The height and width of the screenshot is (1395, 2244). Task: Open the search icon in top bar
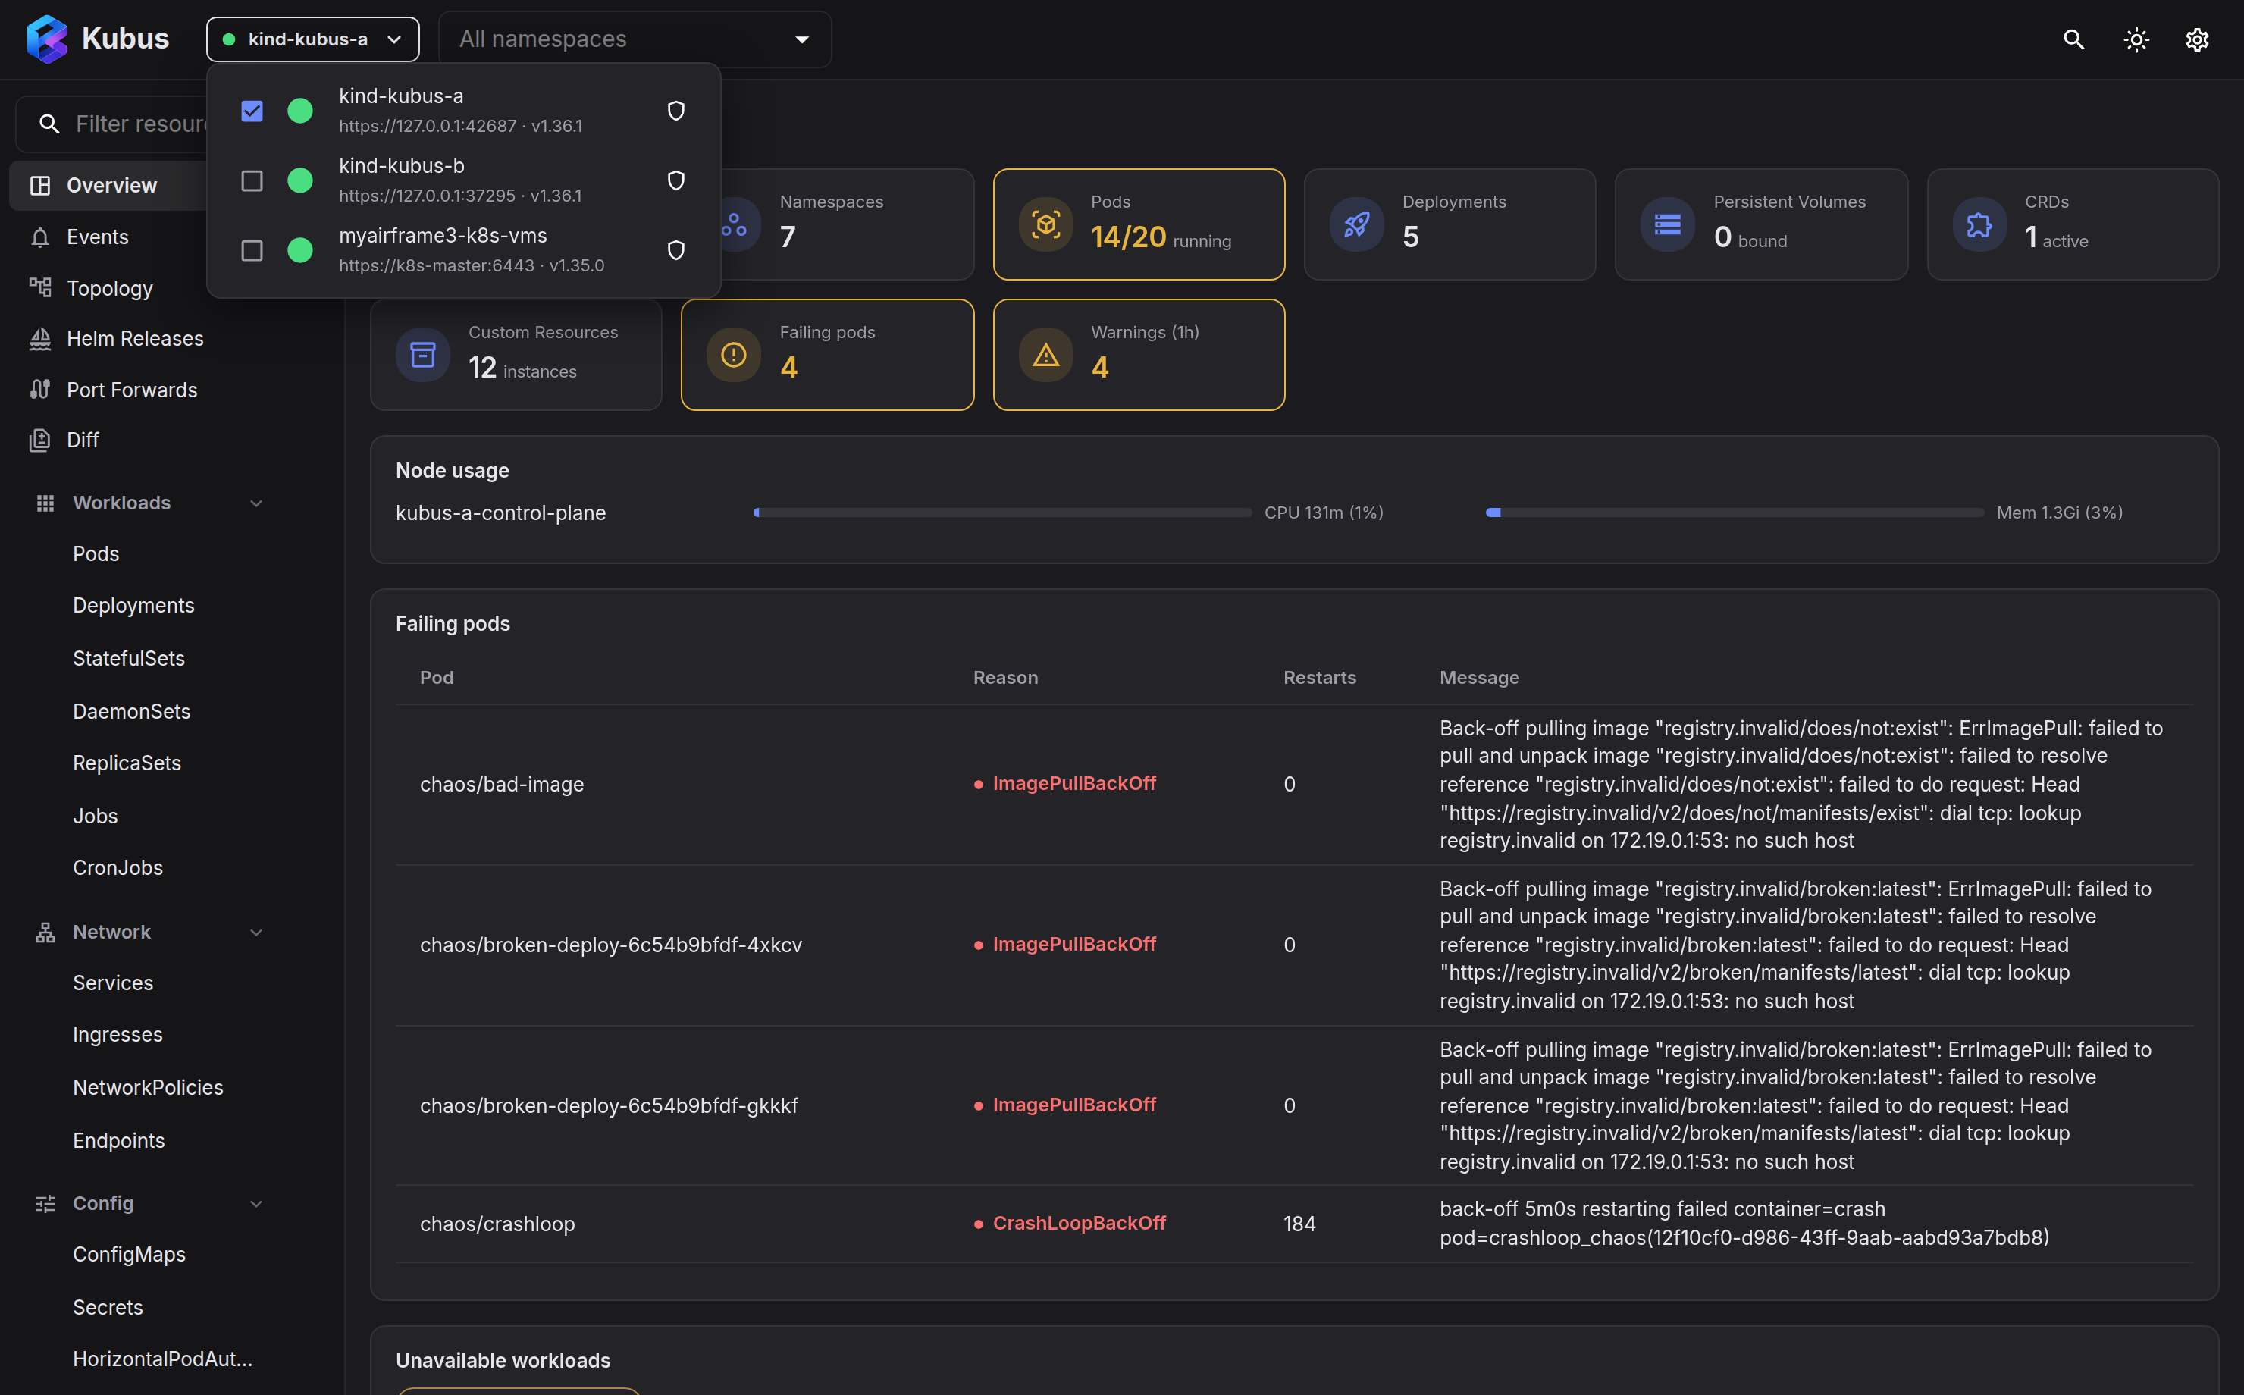[x=2073, y=39]
